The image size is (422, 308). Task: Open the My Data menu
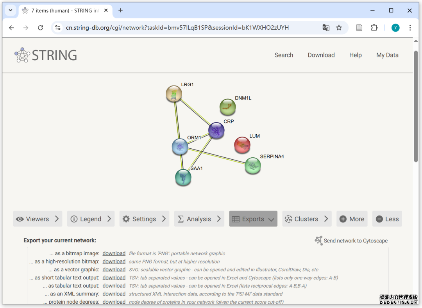point(387,55)
